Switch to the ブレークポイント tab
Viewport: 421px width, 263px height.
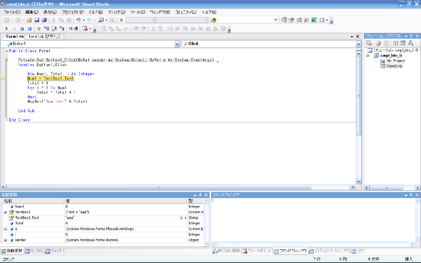(x=257, y=251)
